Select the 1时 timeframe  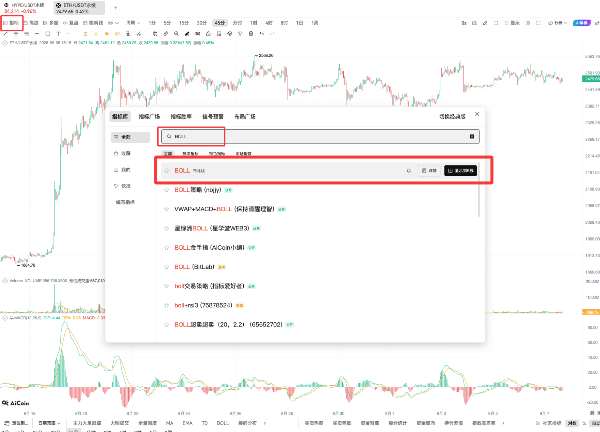tap(253, 23)
